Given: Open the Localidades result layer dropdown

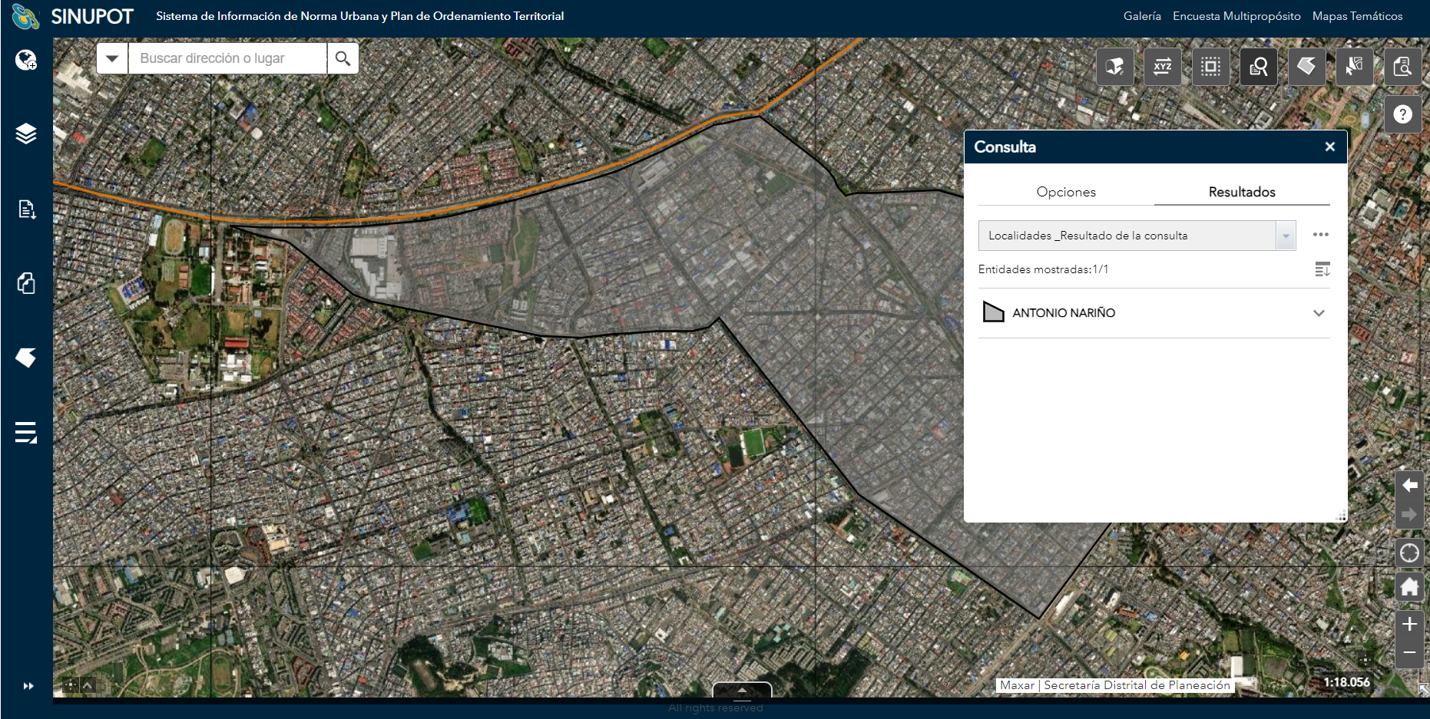Looking at the screenshot, I should pos(1285,236).
